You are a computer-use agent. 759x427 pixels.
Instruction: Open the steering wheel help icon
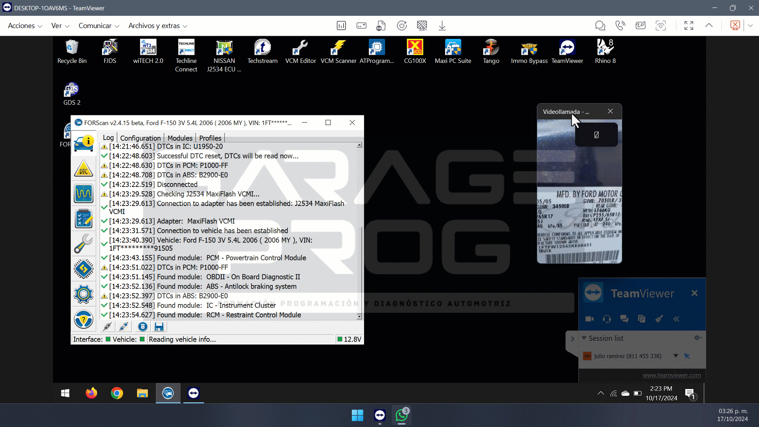83,319
